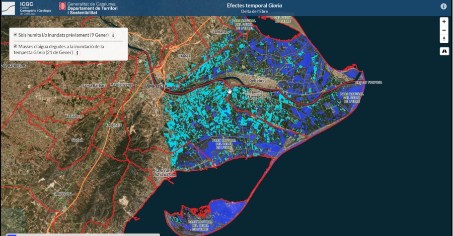
Task: Click the AMPOSTA town label on map
Action: tap(156, 86)
